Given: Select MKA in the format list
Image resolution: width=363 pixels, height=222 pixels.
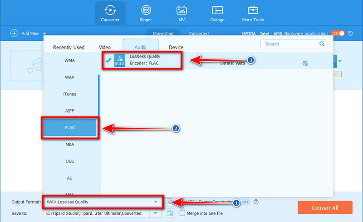Looking at the screenshot, I should pyautogui.click(x=70, y=145).
